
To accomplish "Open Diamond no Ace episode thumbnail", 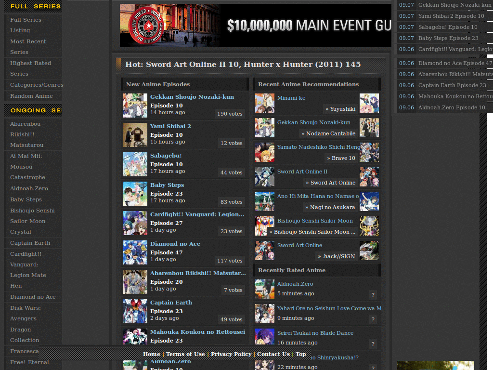I will pos(135,252).
